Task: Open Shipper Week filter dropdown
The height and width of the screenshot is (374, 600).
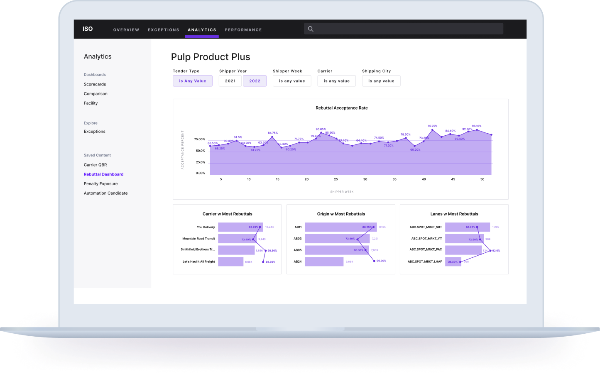Action: 292,81
